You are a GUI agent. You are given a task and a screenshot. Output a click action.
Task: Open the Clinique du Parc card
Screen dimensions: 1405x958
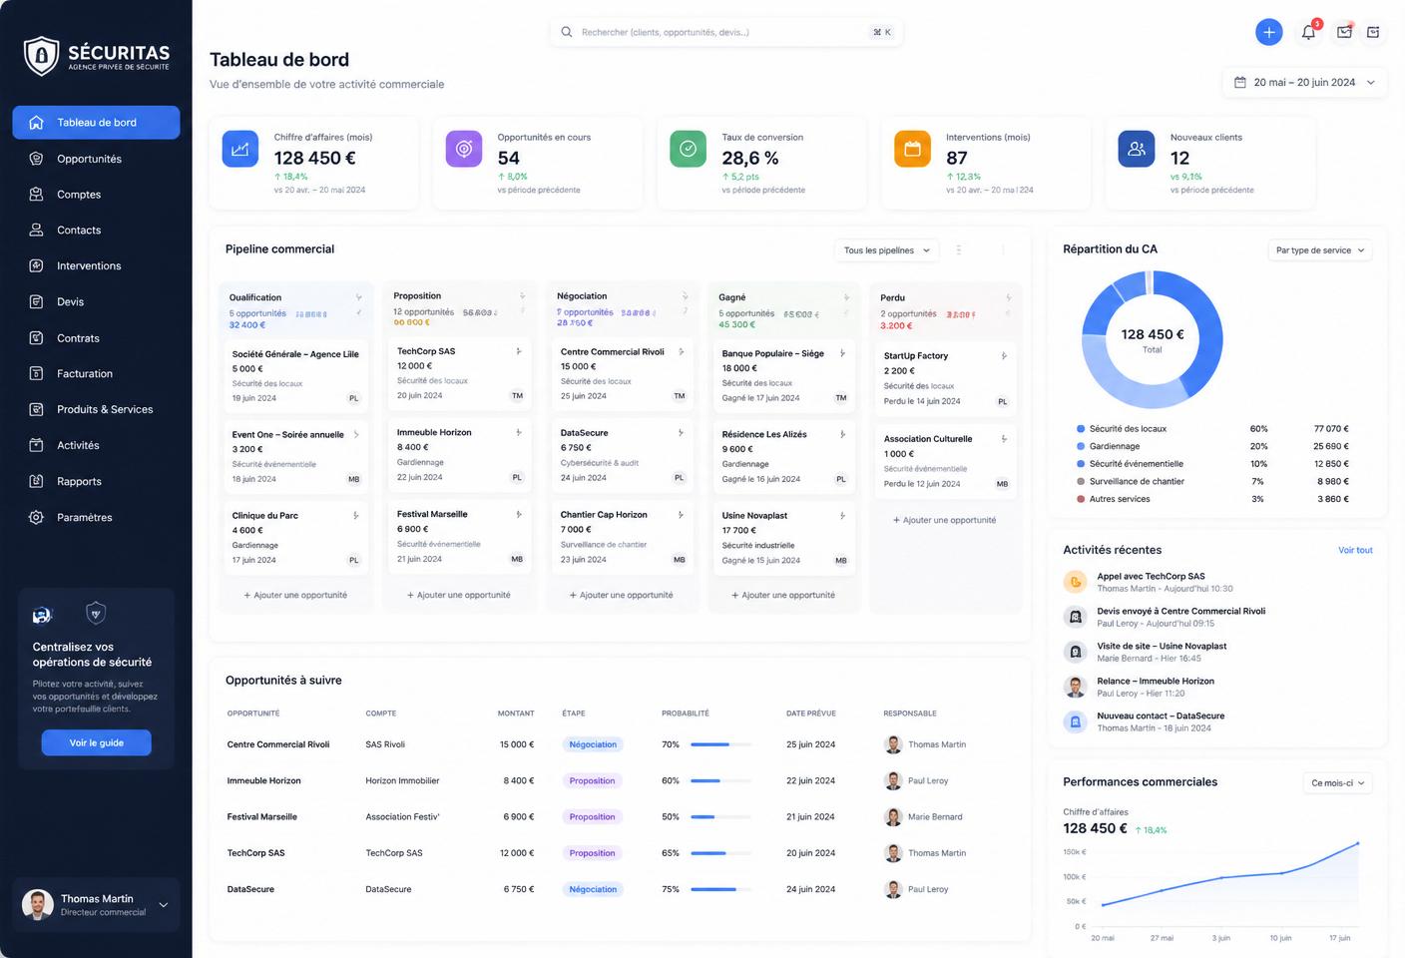coord(295,537)
